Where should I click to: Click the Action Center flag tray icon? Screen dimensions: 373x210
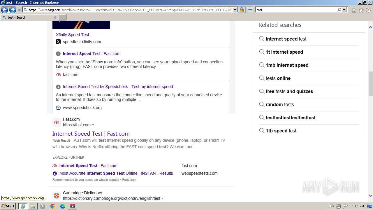[345, 206]
